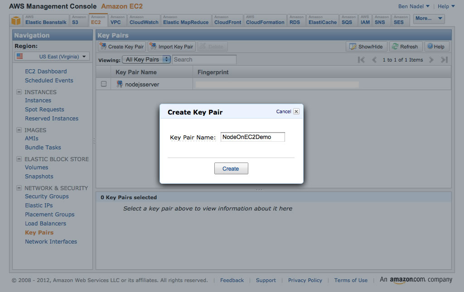
Task: Click the Refresh button
Action: (406, 47)
